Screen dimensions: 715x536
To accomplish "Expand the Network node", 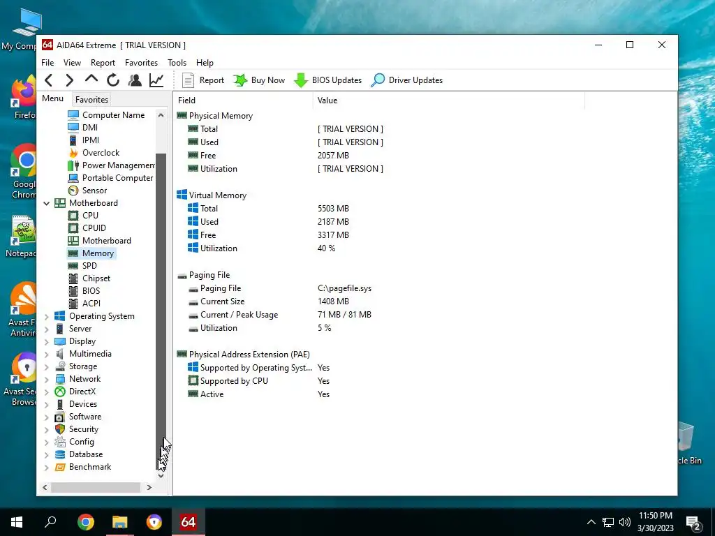I will (x=47, y=379).
